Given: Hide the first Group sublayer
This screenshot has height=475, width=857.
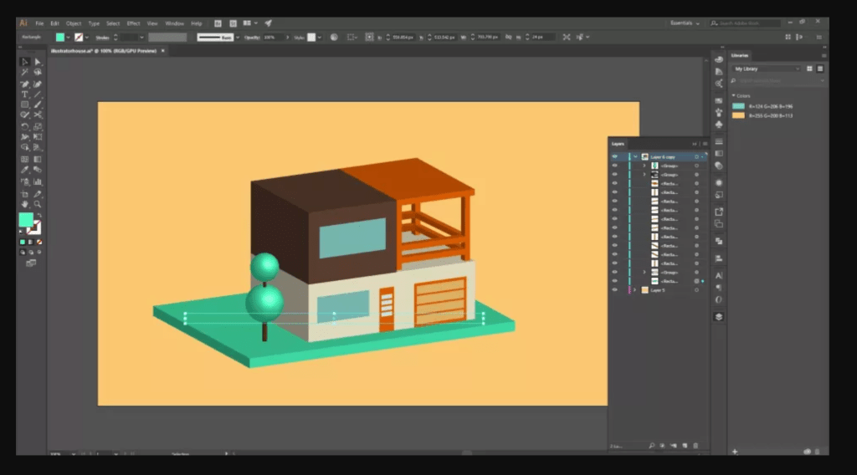Looking at the screenshot, I should click(x=614, y=166).
